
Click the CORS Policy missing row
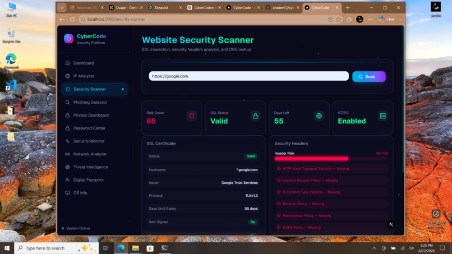point(331,228)
